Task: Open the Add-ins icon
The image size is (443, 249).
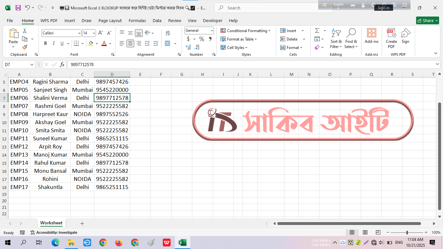Action: point(371,36)
